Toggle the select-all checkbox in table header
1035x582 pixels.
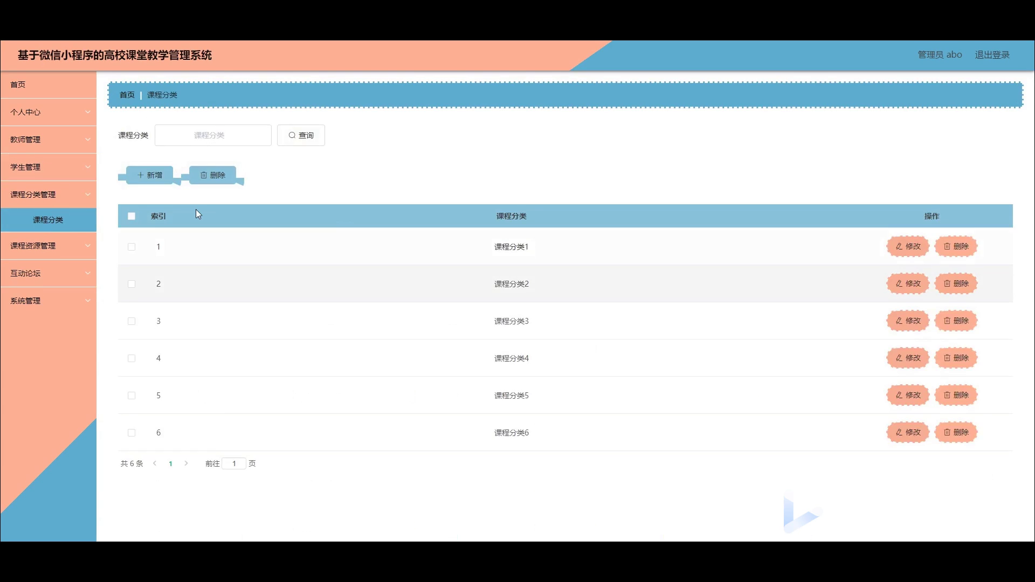132,216
